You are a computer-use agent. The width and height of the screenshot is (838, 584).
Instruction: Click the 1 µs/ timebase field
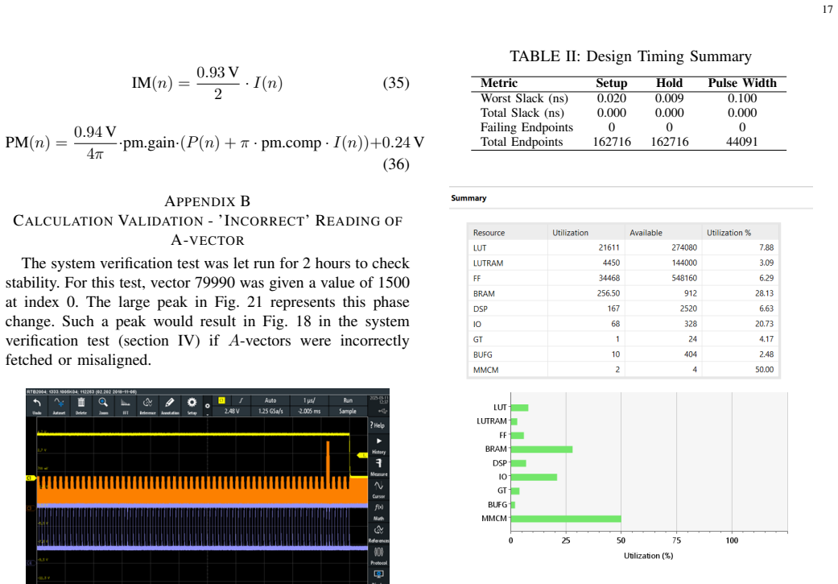tap(309, 400)
